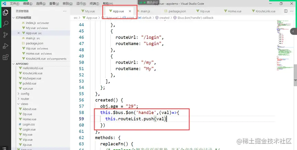
Task: Switch to the package.json tab
Action: [x=175, y=11]
